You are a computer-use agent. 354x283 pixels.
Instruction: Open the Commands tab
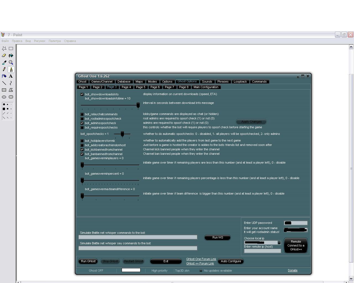click(259, 82)
